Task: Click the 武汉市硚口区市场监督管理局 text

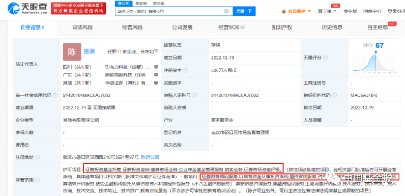Action: pos(240,132)
